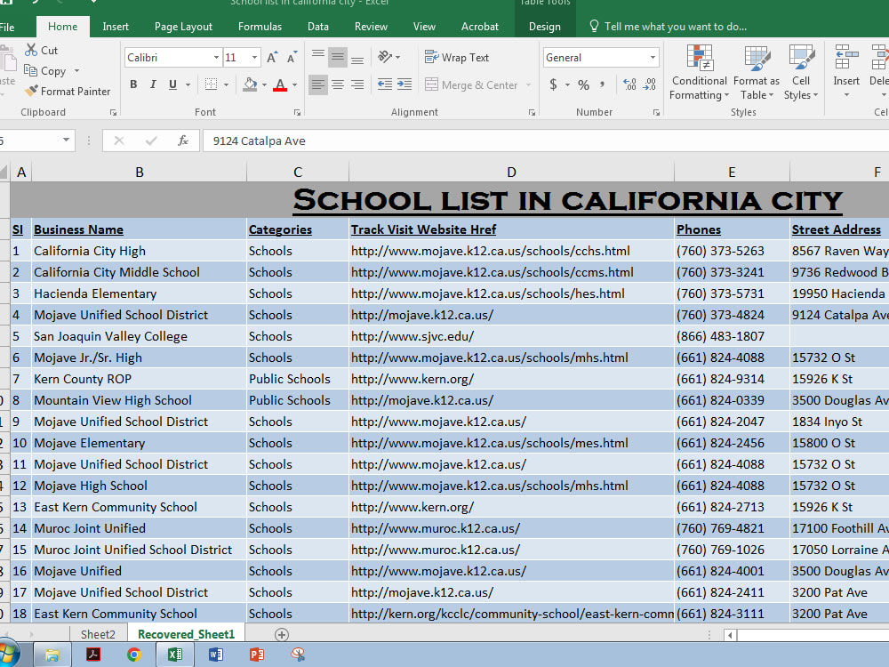Open Number dialog launcher
Image resolution: width=889 pixels, height=667 pixels.
coord(656,113)
